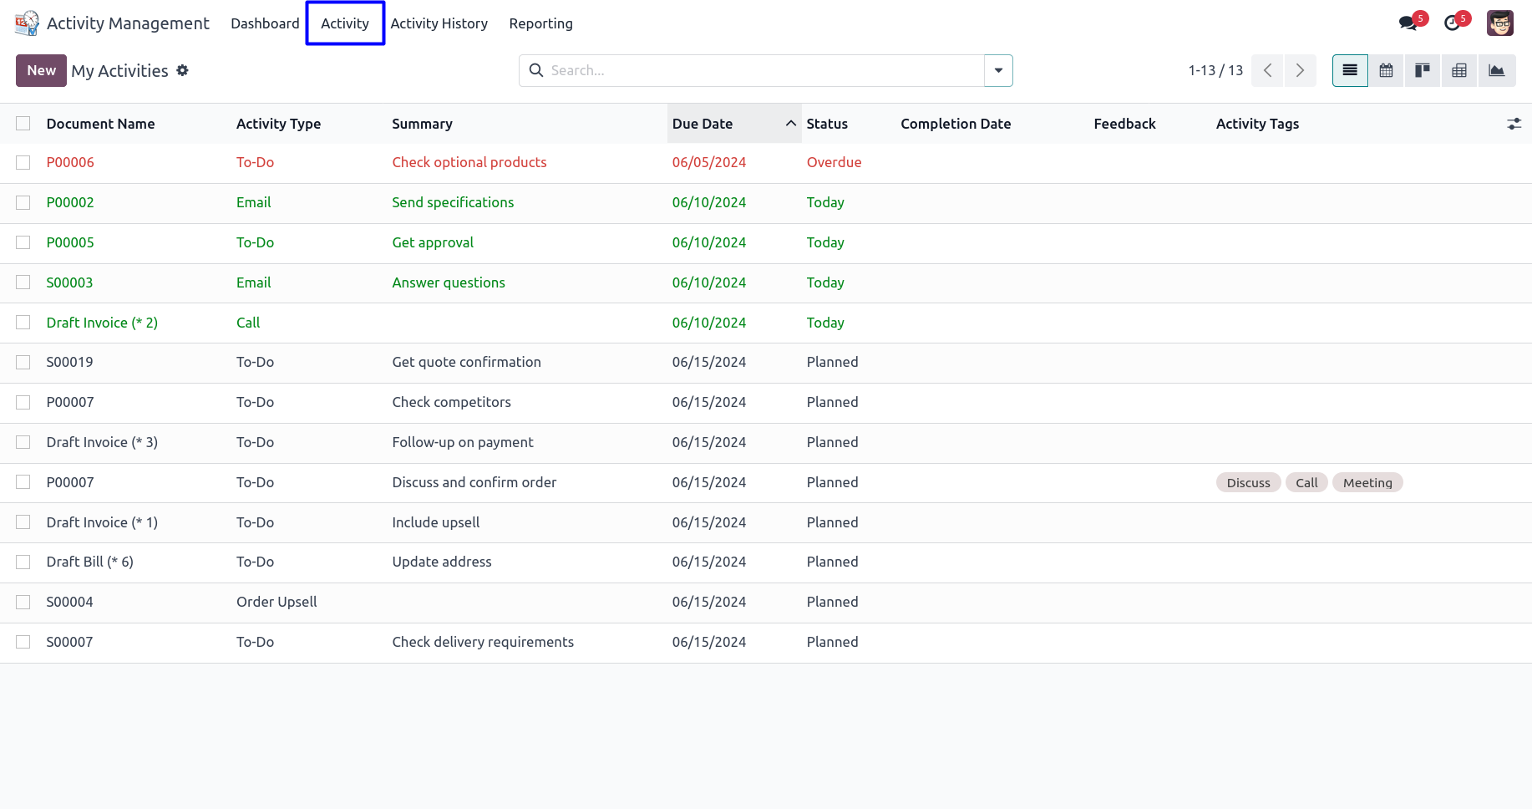Open the pivot table view
Screen dimensions: 1532x809
(x=1459, y=71)
